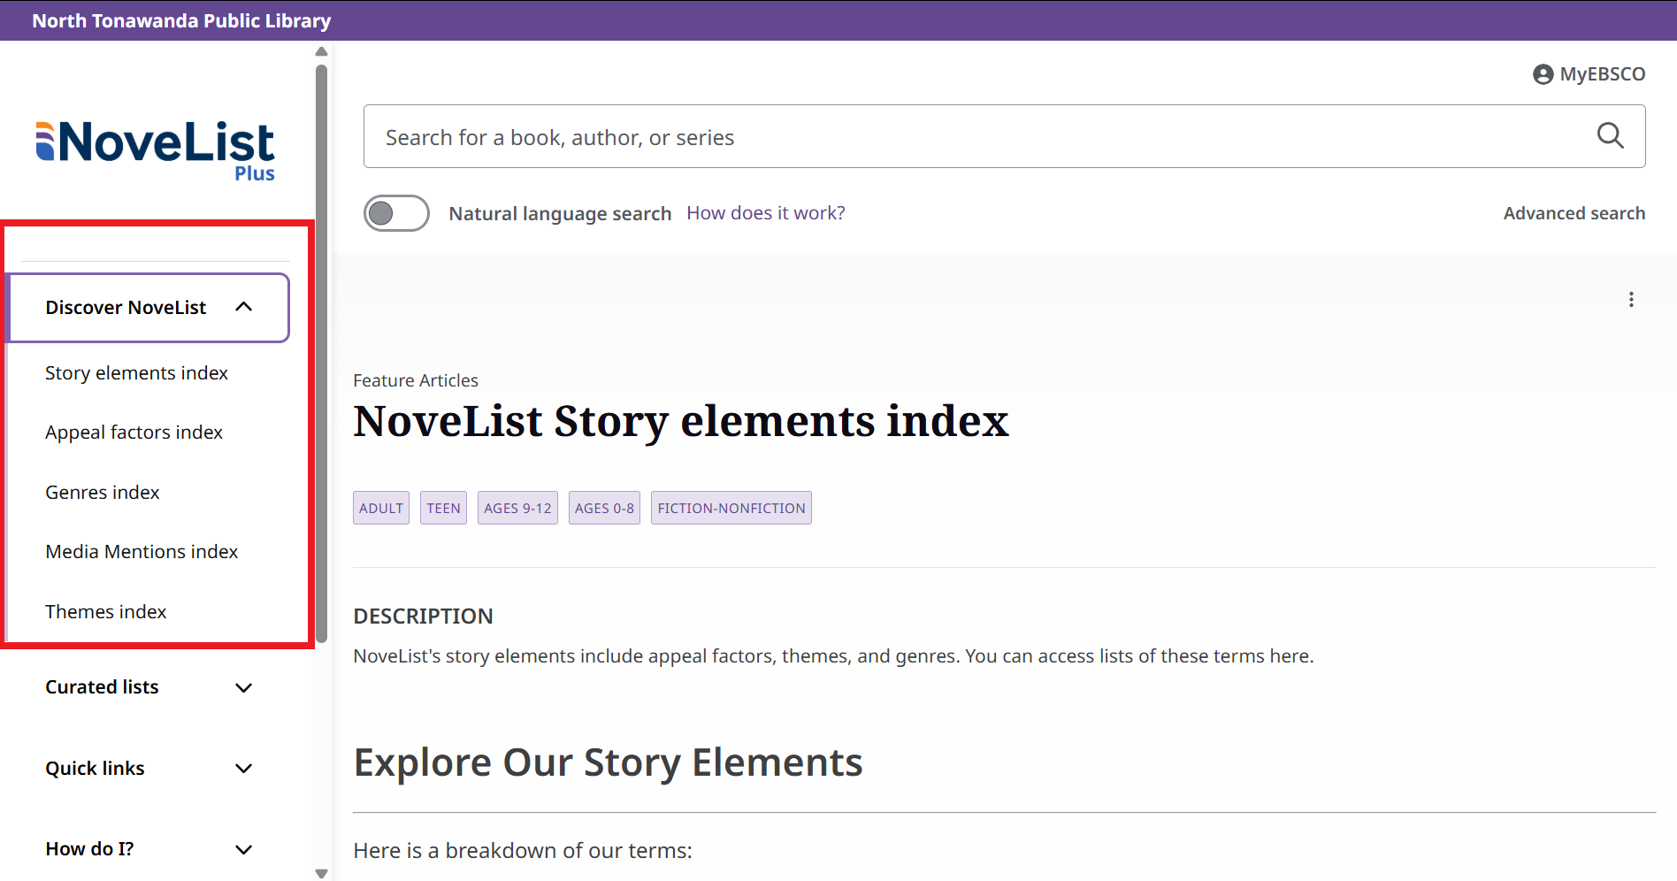Click the NoveList Plus logo
The width and height of the screenshot is (1677, 881).
(x=156, y=150)
